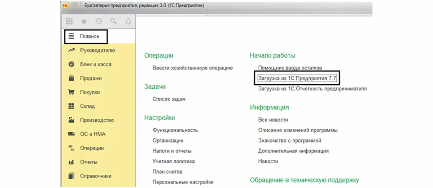433x188 pixels.
Task: Click the 1C application logo icon
Action: point(65,6)
